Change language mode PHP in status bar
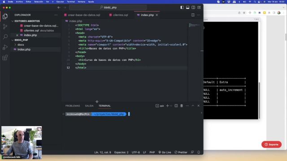287x161 pixels. pyautogui.click(x=152, y=152)
